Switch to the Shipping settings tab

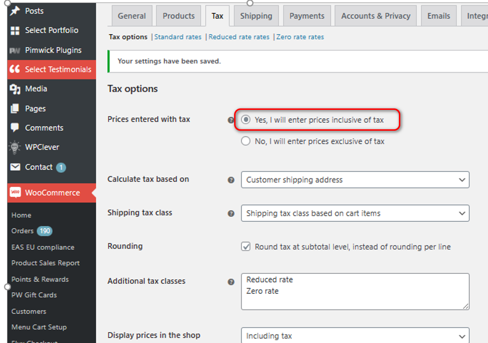(x=256, y=16)
